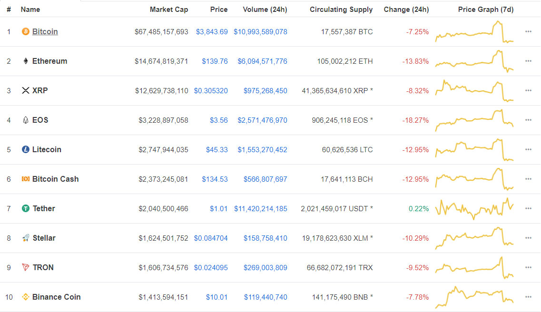Click Tether's 0.22% change value

[x=419, y=209]
